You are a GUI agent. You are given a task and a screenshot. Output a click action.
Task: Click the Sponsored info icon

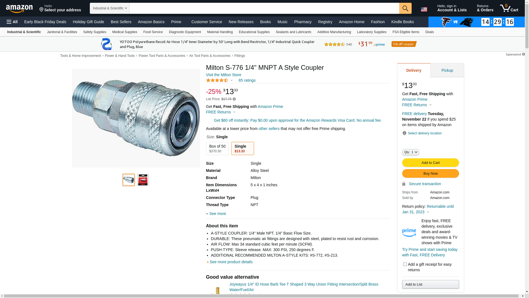(x=523, y=54)
